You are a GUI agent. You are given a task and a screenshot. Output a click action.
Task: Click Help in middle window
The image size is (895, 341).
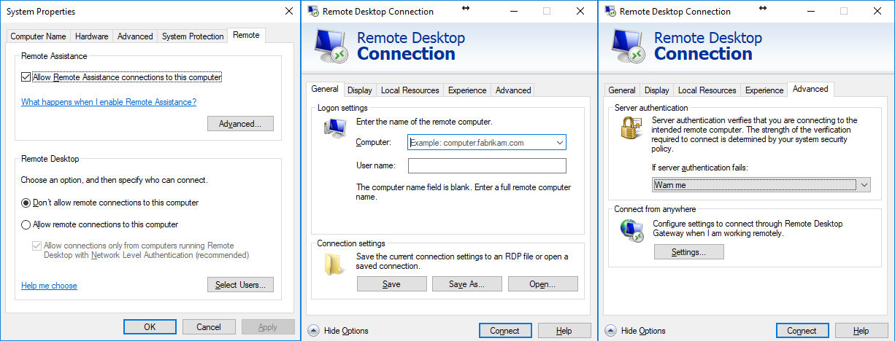coord(564,331)
